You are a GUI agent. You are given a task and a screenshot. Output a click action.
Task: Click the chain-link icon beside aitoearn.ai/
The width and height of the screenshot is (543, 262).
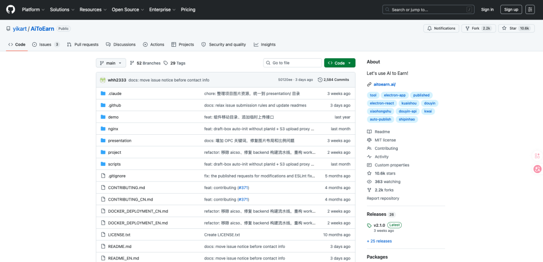(x=369, y=84)
